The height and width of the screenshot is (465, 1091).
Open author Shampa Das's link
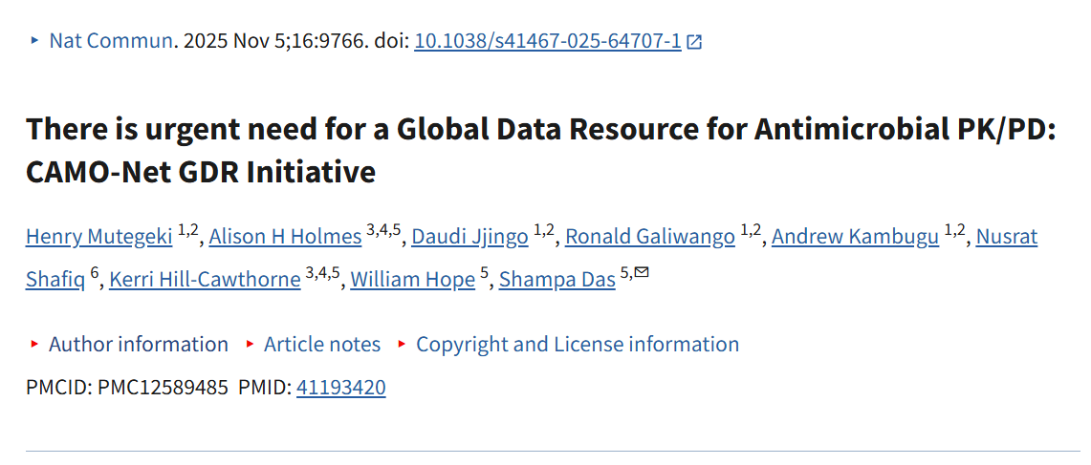[556, 280]
